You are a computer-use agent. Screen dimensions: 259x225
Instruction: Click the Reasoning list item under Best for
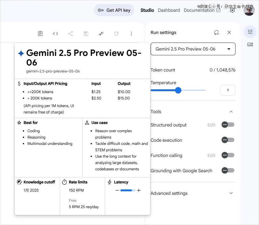pos(36,137)
